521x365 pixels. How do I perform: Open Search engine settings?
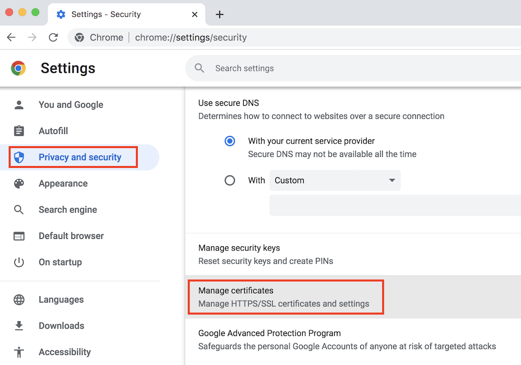pyautogui.click(x=68, y=210)
